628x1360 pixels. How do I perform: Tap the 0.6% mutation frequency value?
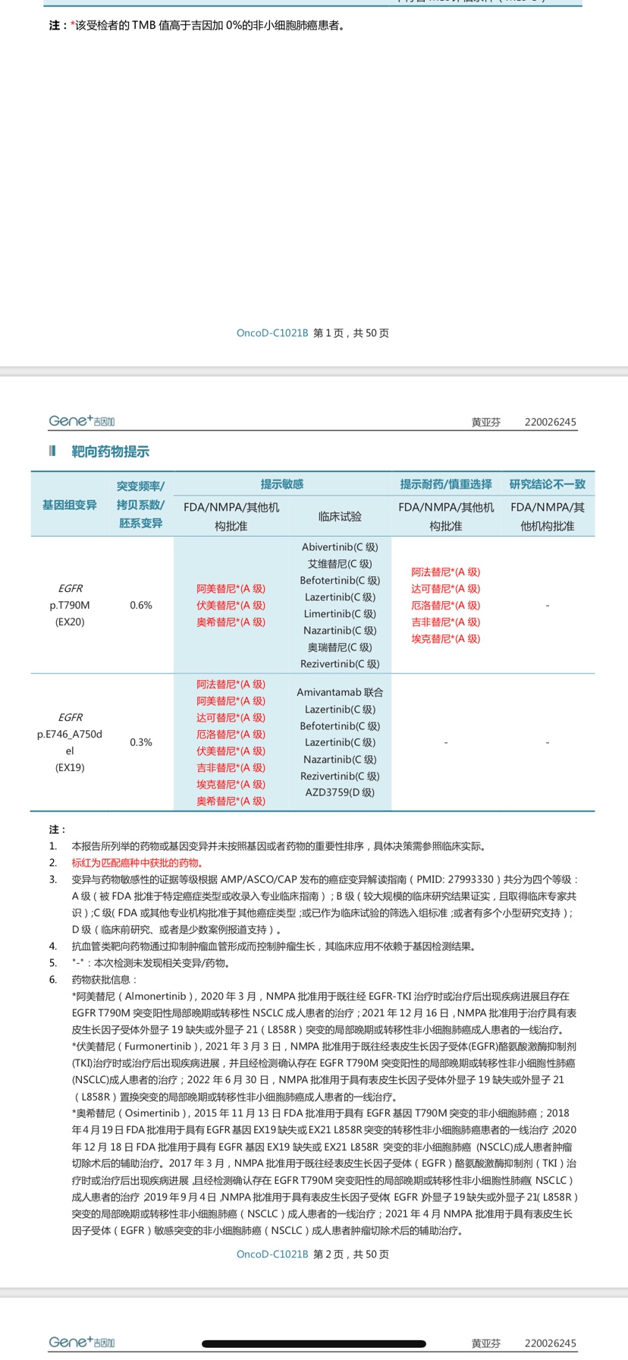tap(141, 605)
